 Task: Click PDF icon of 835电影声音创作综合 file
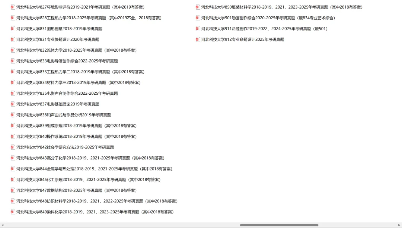[13, 93]
